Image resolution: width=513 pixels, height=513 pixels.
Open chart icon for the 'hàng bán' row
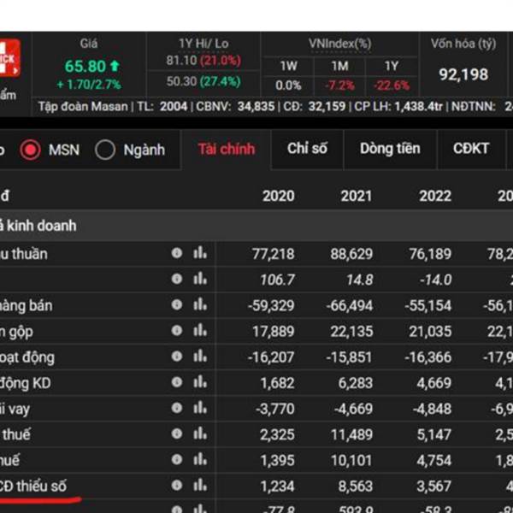[200, 304]
